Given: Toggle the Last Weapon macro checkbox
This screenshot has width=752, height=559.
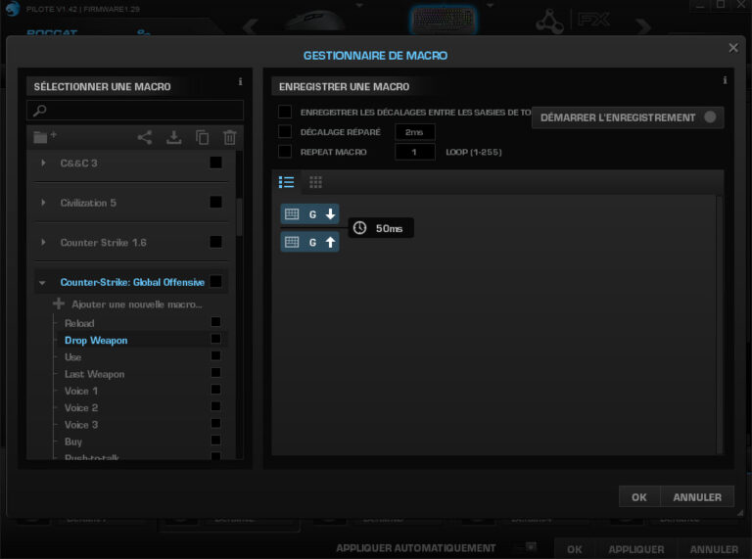Looking at the screenshot, I should 215,373.
